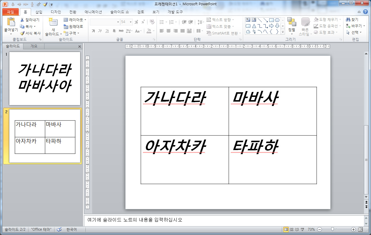Click the clear formatting eraser icon

[x=152, y=22]
